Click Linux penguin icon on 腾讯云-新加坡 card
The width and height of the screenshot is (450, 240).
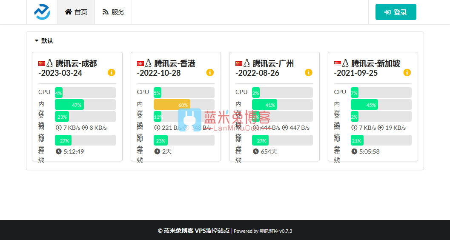coord(345,63)
